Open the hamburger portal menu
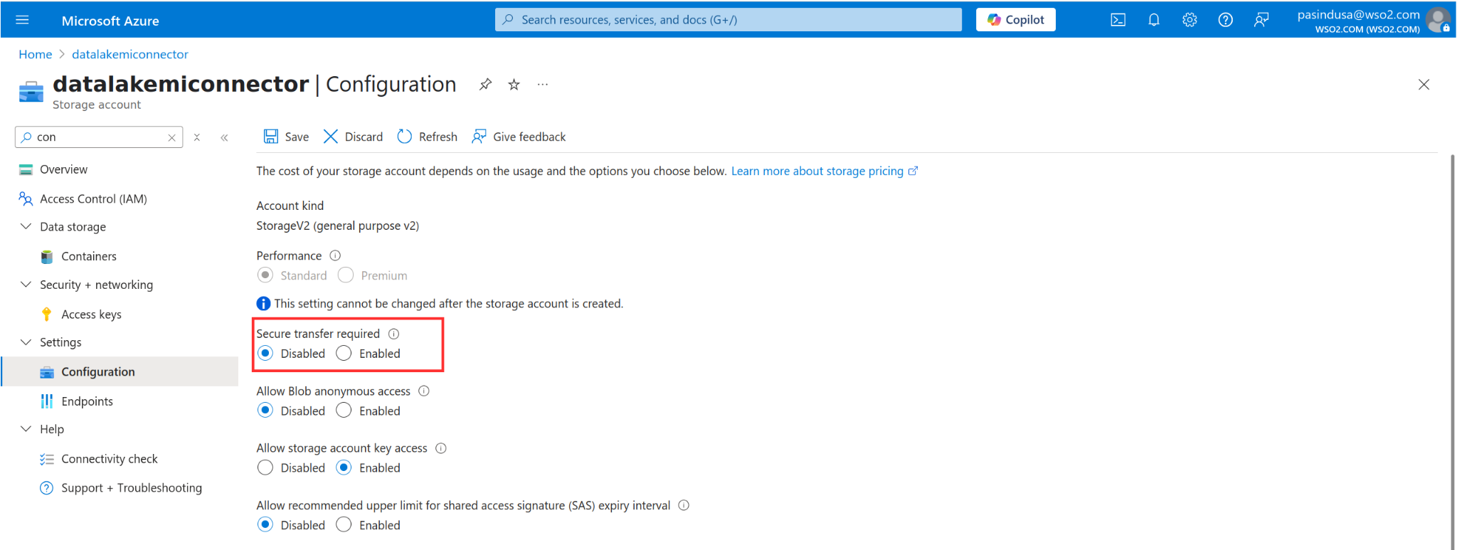1457x550 pixels. click(22, 20)
